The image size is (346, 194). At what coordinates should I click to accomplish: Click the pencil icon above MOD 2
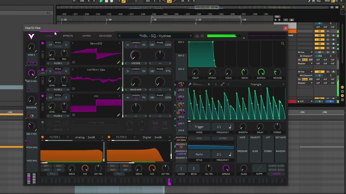(x=36, y=51)
